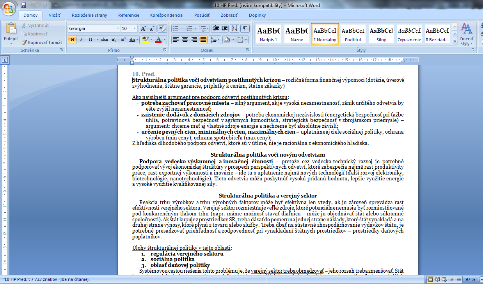Toggle show paragraph marks

(245, 28)
